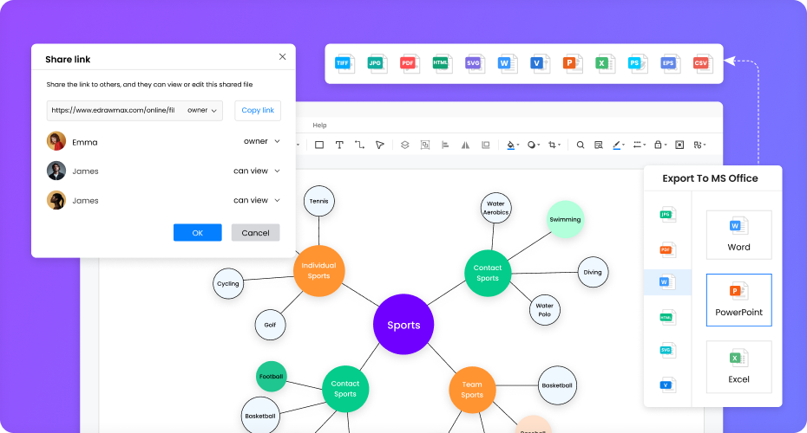This screenshot has width=807, height=433.
Task: Select the Crop tool icon
Action: (x=553, y=145)
